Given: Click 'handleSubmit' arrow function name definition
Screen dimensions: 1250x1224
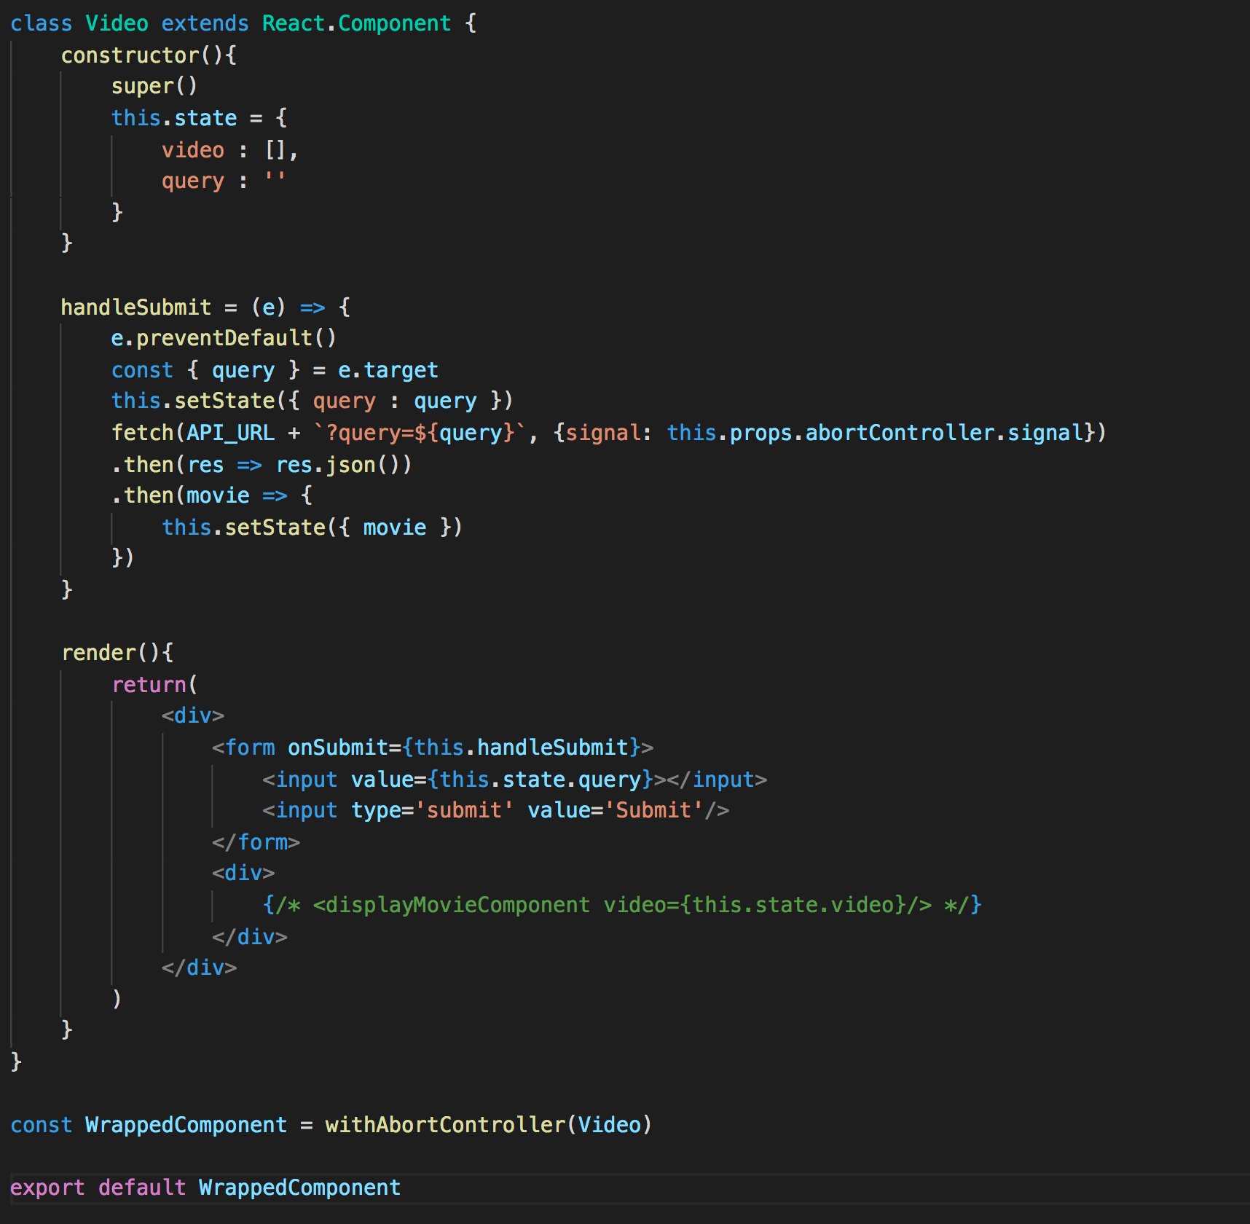Looking at the screenshot, I should (x=136, y=307).
